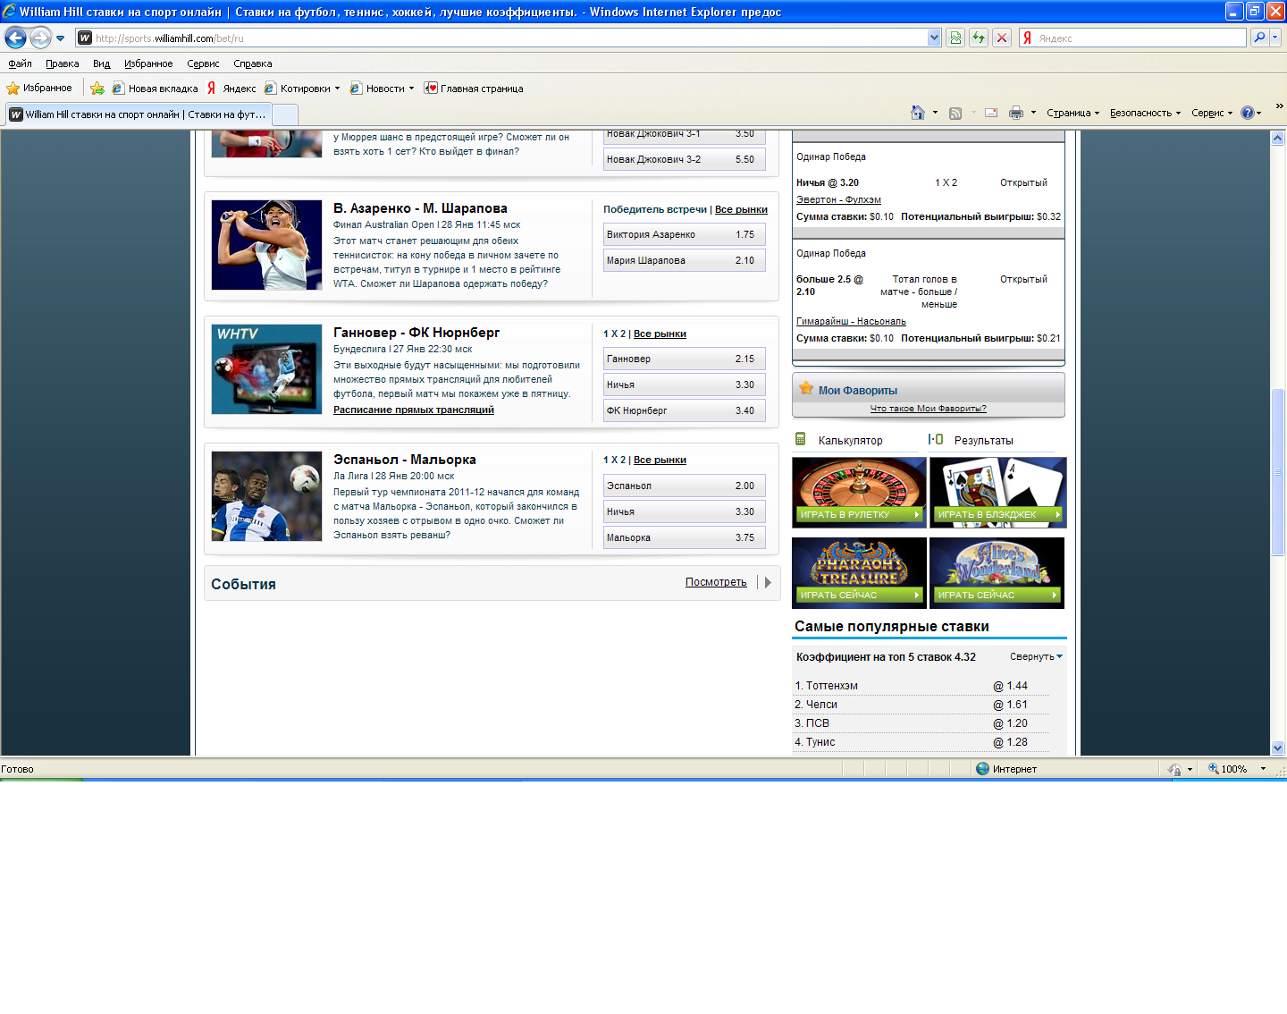Select Ганновер odds 2.15 button
The height and width of the screenshot is (1014, 1287).
(684, 359)
